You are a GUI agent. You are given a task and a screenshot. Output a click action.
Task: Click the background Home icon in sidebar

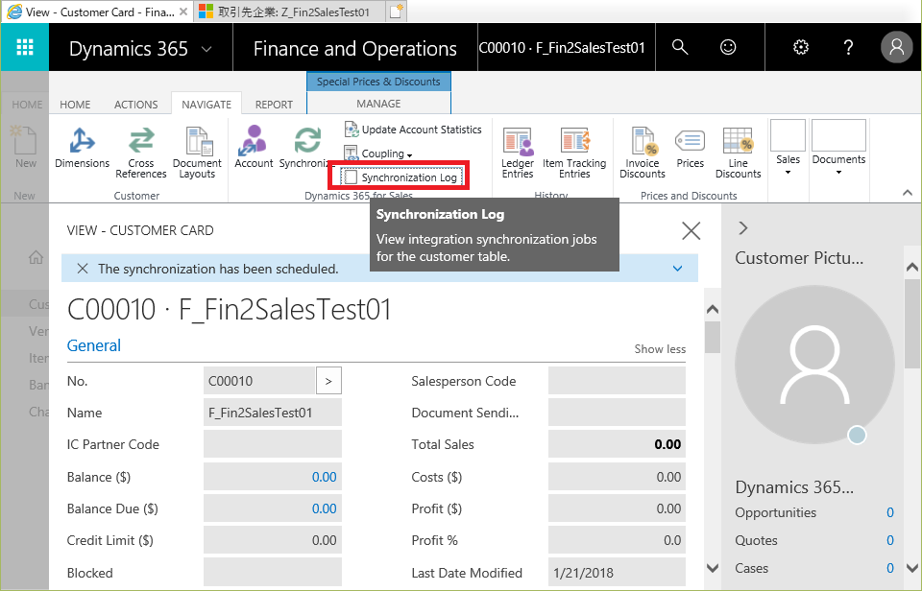36,257
